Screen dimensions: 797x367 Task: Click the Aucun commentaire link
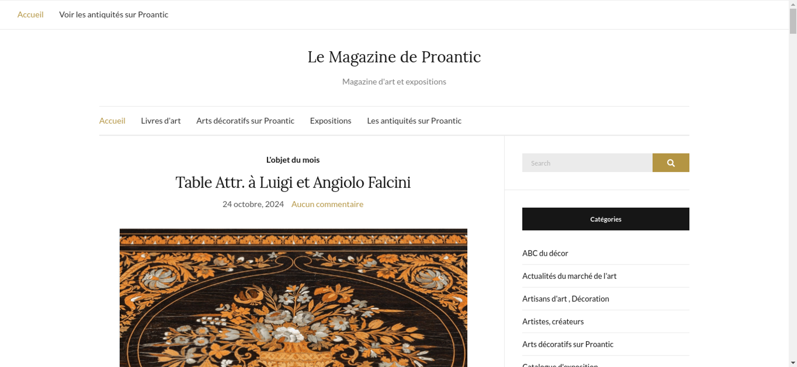[327, 204]
